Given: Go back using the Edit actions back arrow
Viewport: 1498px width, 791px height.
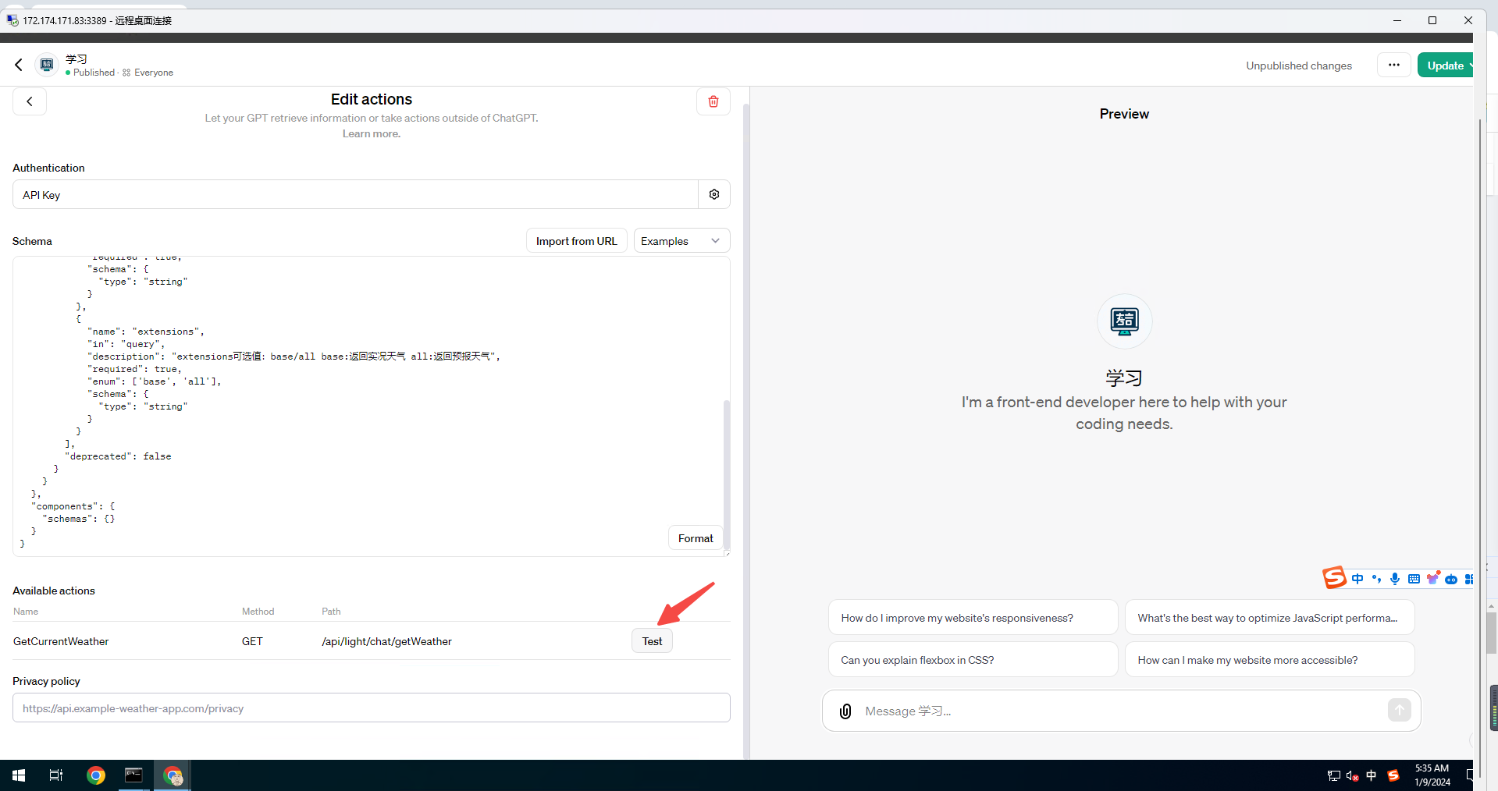Looking at the screenshot, I should 30,101.
